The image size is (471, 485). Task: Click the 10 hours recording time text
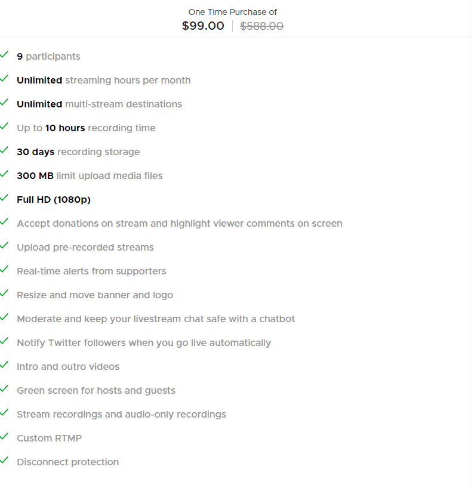(x=86, y=128)
